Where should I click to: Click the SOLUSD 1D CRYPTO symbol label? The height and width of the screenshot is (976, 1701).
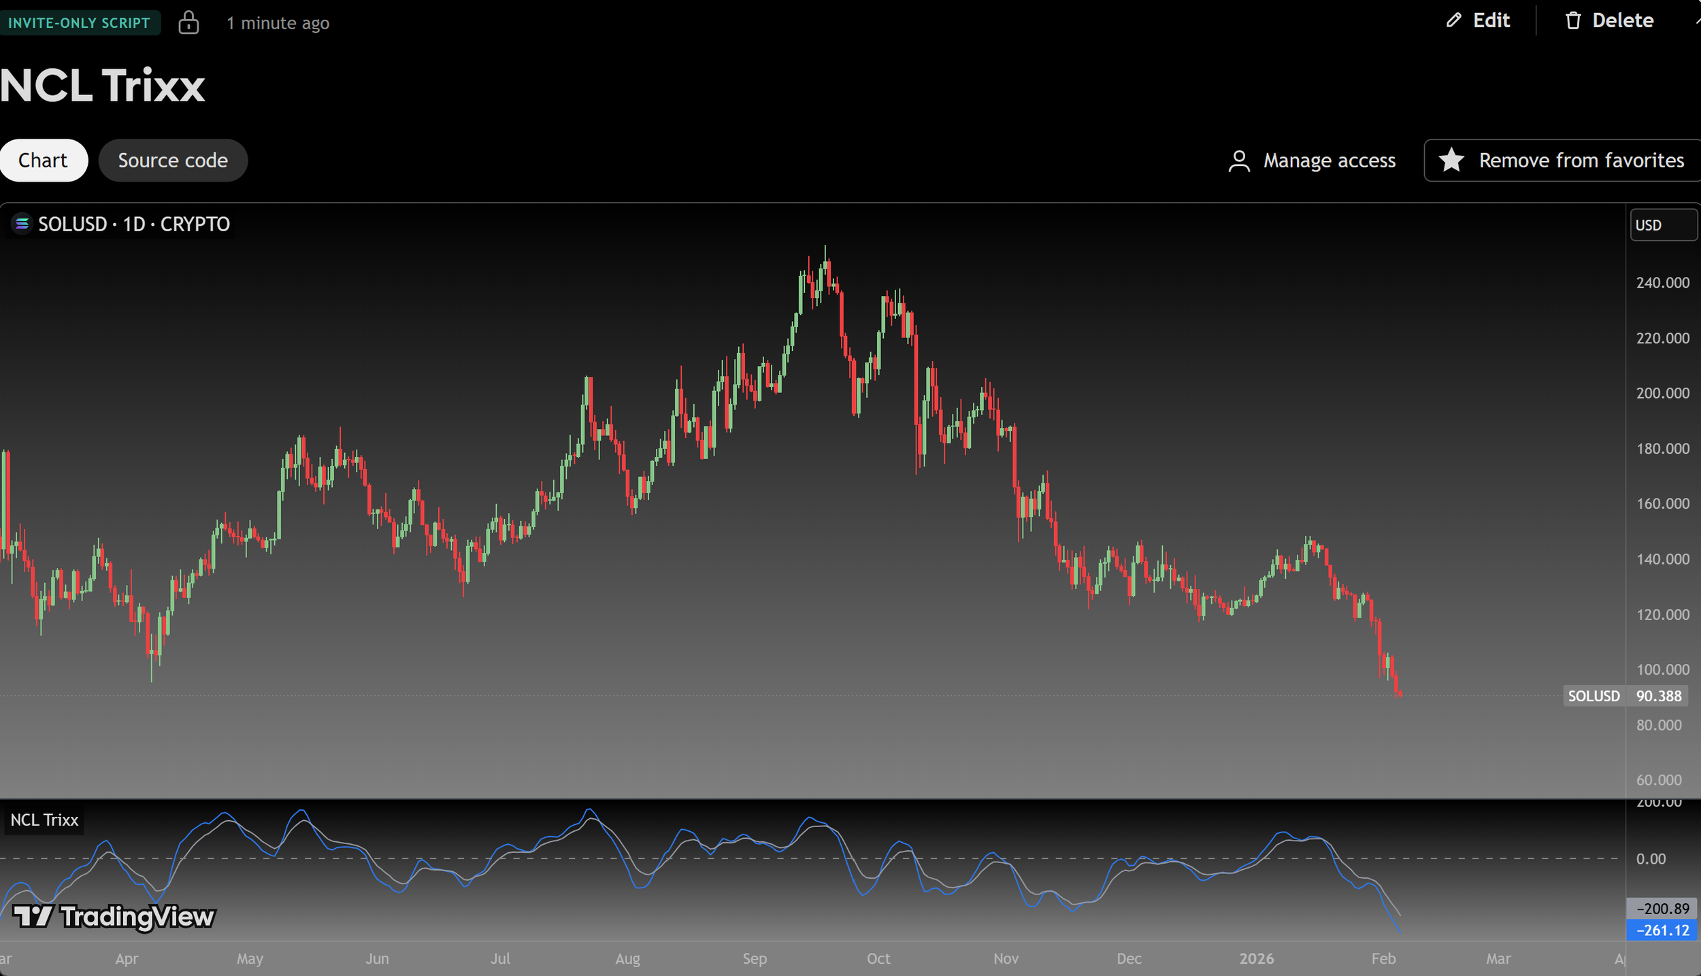pyautogui.click(x=133, y=224)
